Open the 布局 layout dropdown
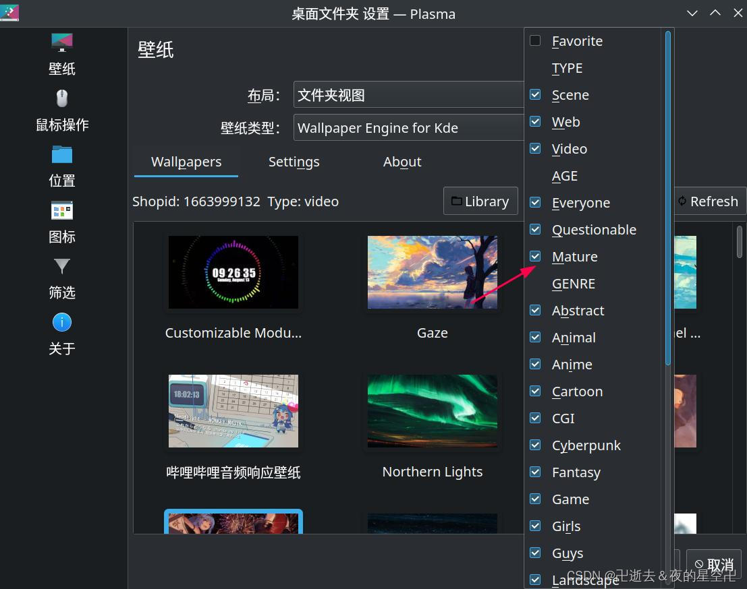747x589 pixels. 408,95
